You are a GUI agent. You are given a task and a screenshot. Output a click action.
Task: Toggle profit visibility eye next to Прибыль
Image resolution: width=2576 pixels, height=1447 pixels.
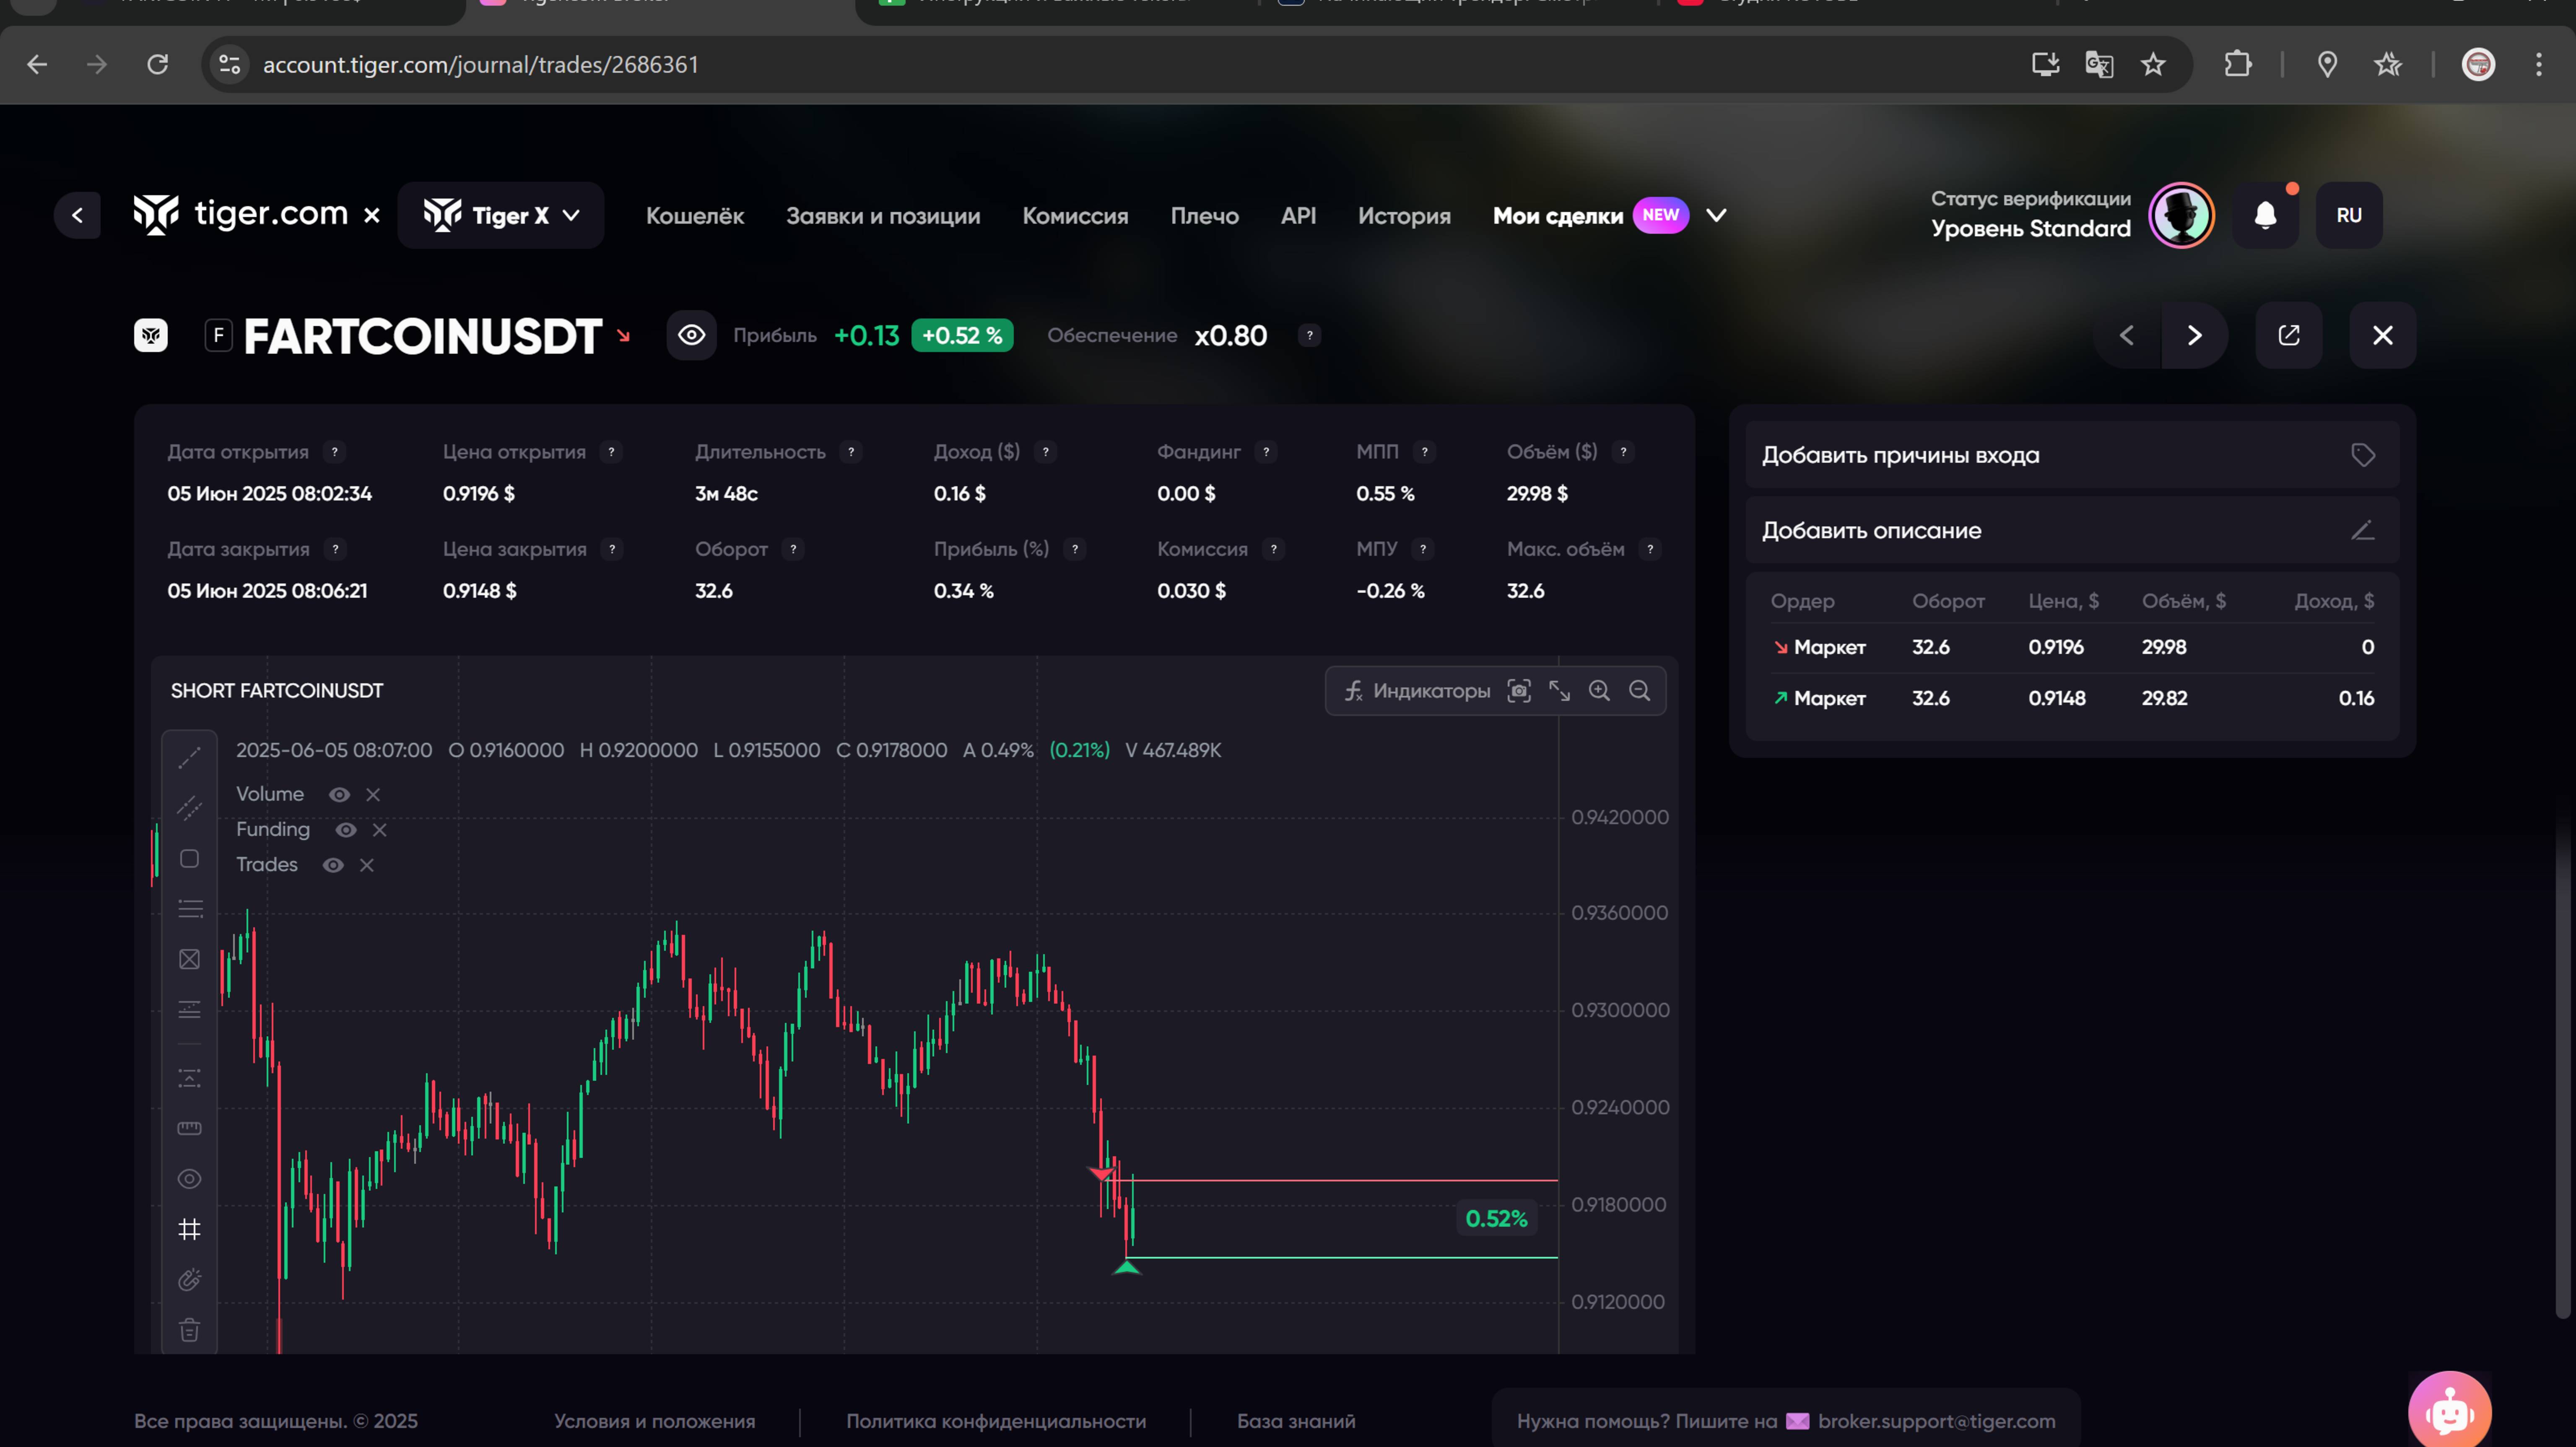(x=691, y=335)
